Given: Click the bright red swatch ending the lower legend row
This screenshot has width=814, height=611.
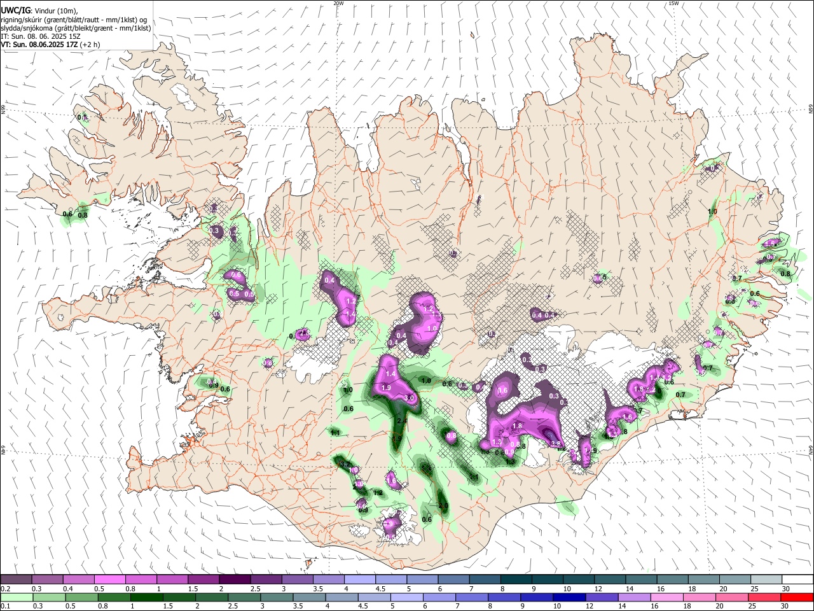Looking at the screenshot, I should [797, 597].
